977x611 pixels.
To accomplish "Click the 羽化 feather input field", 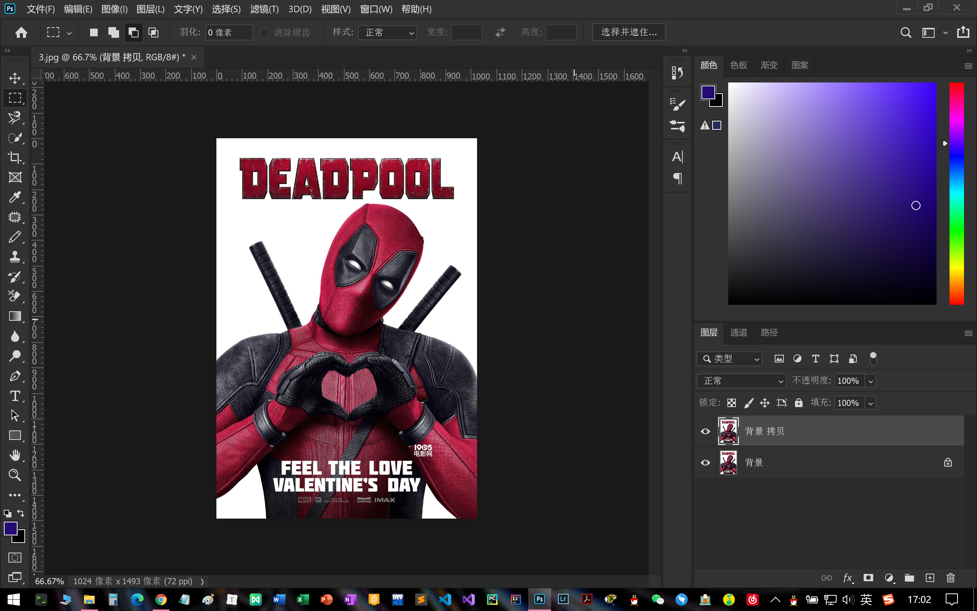I will click(229, 32).
